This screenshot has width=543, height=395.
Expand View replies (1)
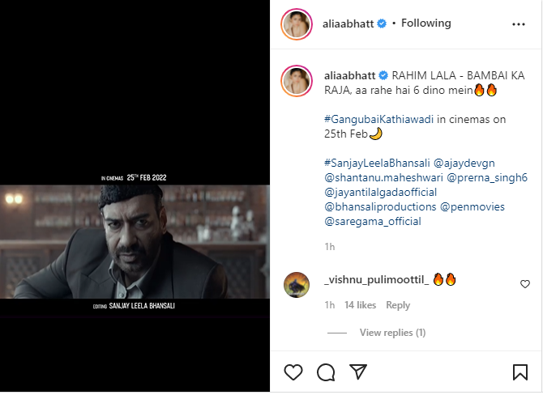392,333
